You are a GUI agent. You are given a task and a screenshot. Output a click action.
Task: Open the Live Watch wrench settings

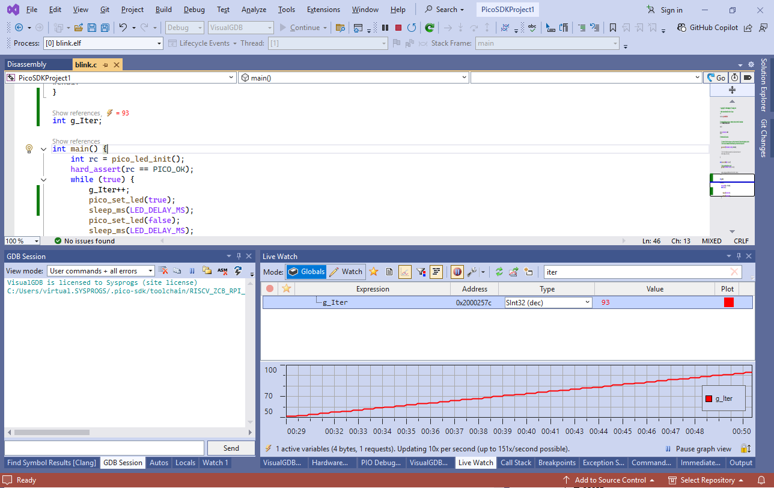[x=472, y=272]
